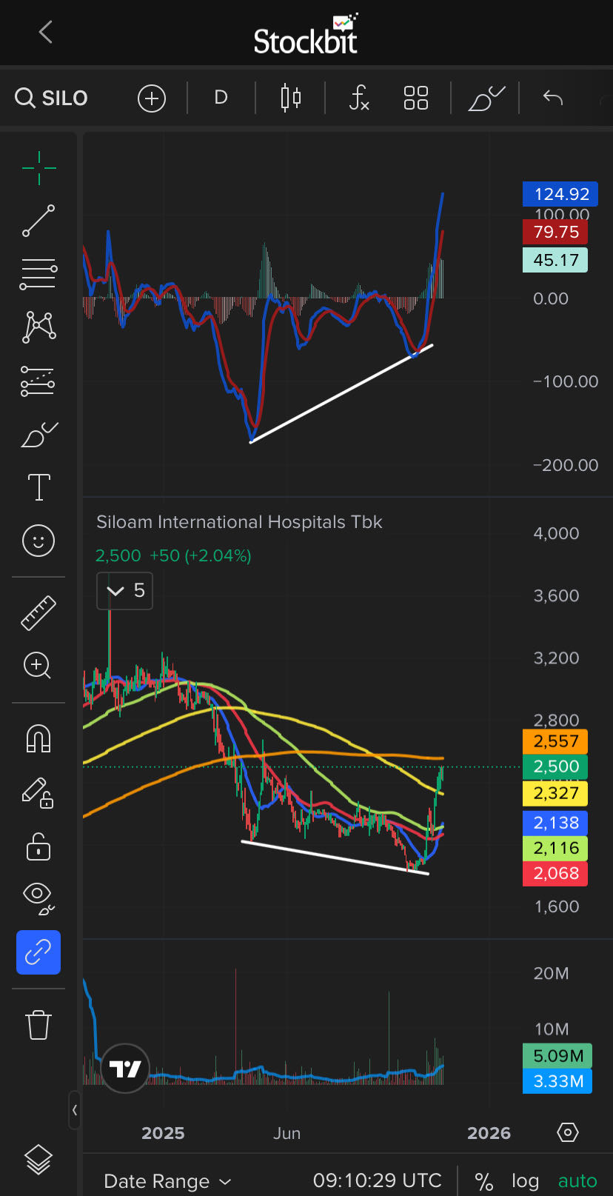Toggle log scale mode

pyautogui.click(x=525, y=1181)
